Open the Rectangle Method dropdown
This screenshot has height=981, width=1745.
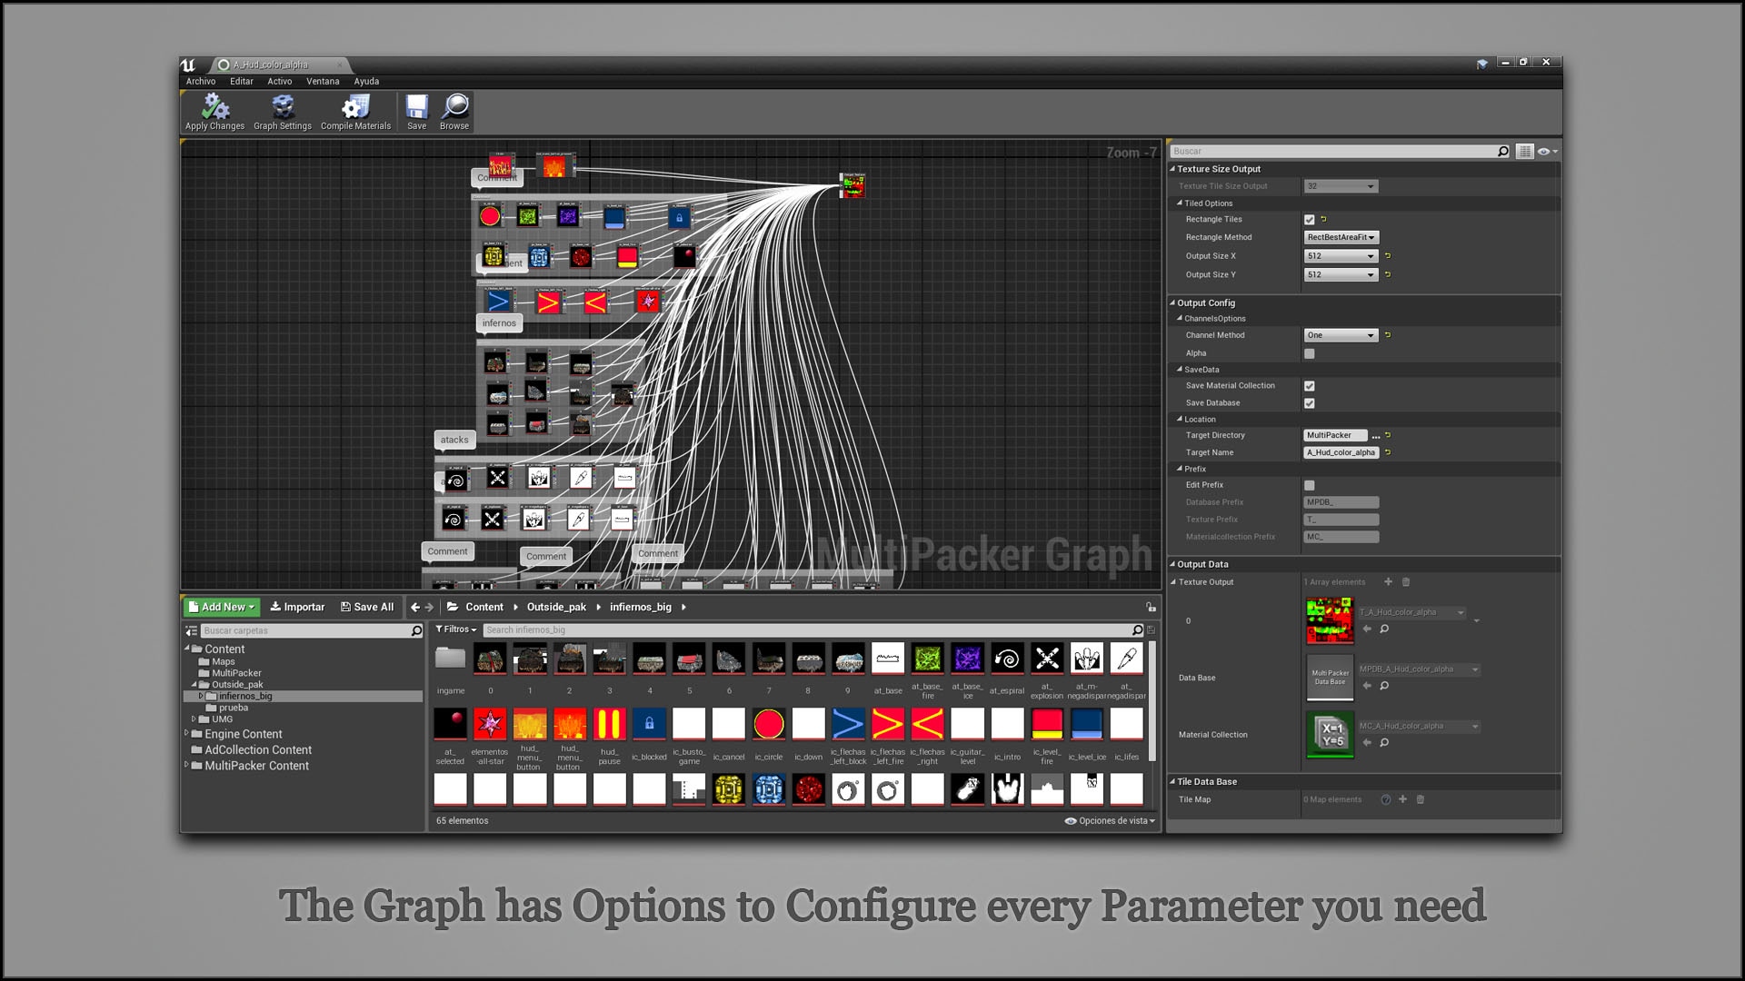(1341, 238)
